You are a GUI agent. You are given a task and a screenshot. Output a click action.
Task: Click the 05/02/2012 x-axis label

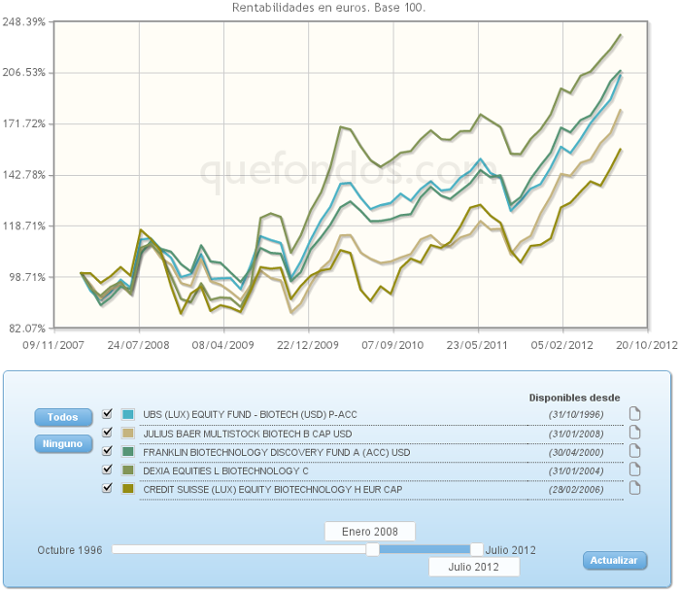[562, 345]
